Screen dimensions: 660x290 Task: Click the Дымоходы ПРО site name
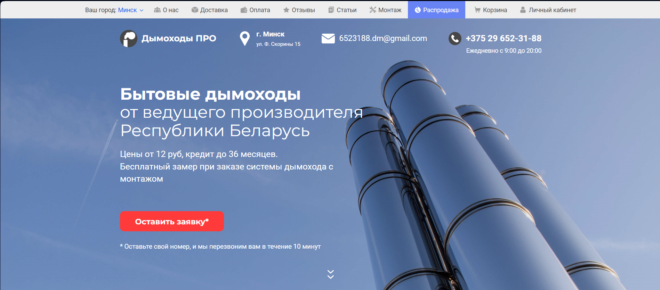click(x=179, y=39)
